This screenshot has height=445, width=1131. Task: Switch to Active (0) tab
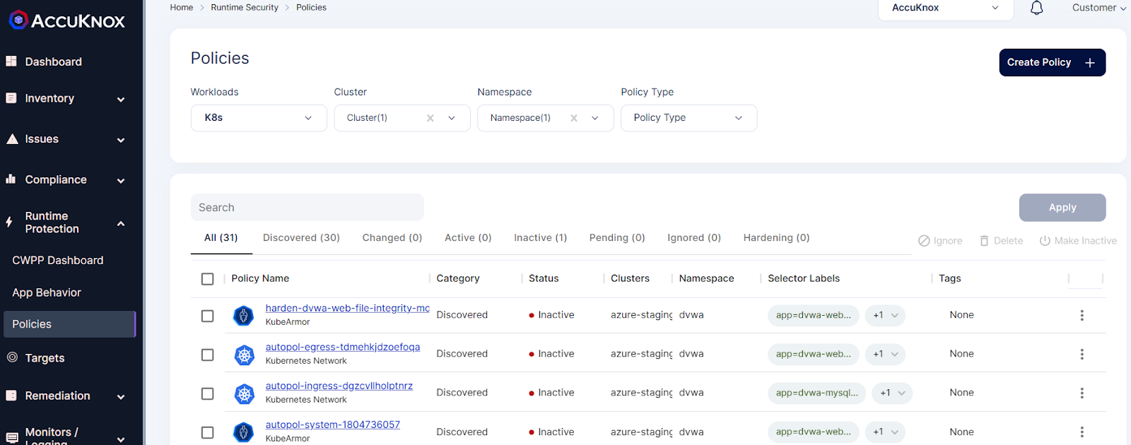[x=468, y=238]
